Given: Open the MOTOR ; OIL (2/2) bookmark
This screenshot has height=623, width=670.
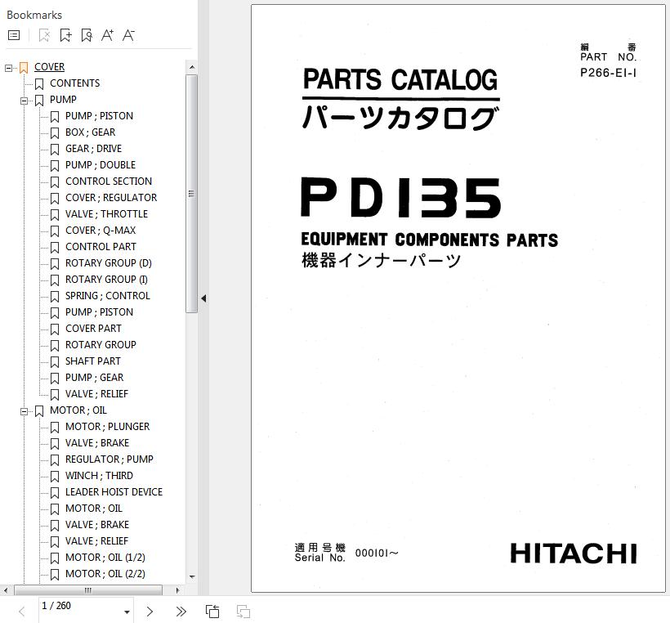Looking at the screenshot, I should pyautogui.click(x=105, y=573).
